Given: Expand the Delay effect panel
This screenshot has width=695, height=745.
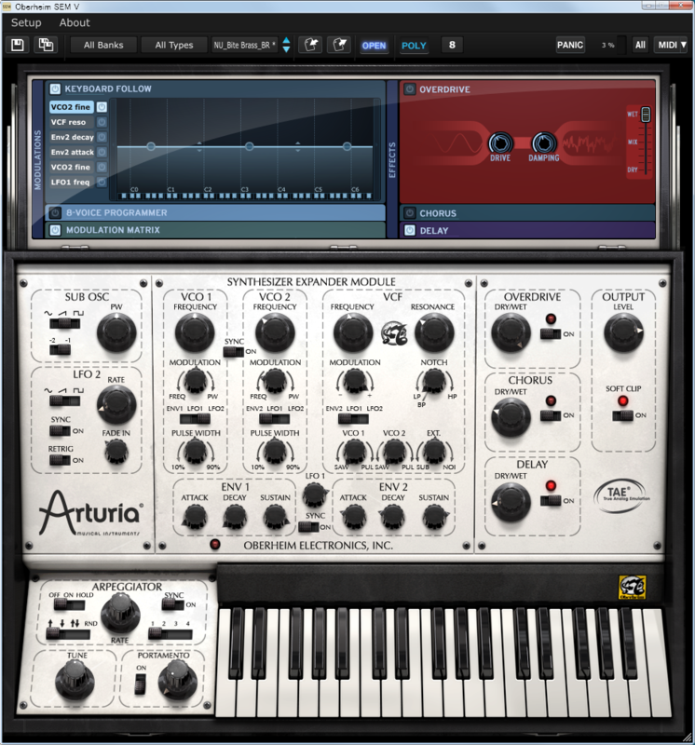Looking at the screenshot, I should pyautogui.click(x=527, y=230).
